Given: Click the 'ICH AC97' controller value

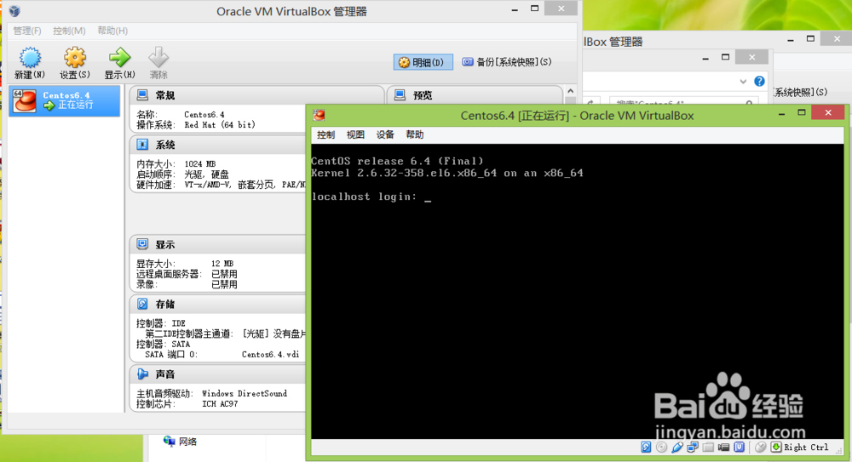Looking at the screenshot, I should point(220,404).
